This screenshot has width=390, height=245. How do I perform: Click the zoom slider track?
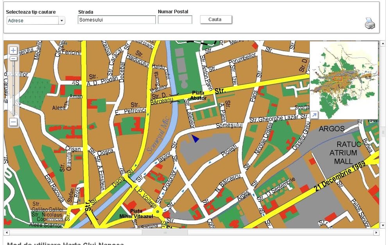pyautogui.click(x=13, y=88)
